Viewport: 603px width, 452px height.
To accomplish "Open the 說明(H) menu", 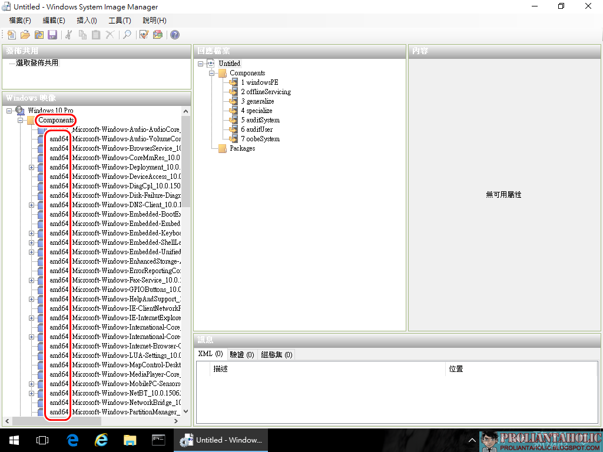I will pyautogui.click(x=154, y=21).
